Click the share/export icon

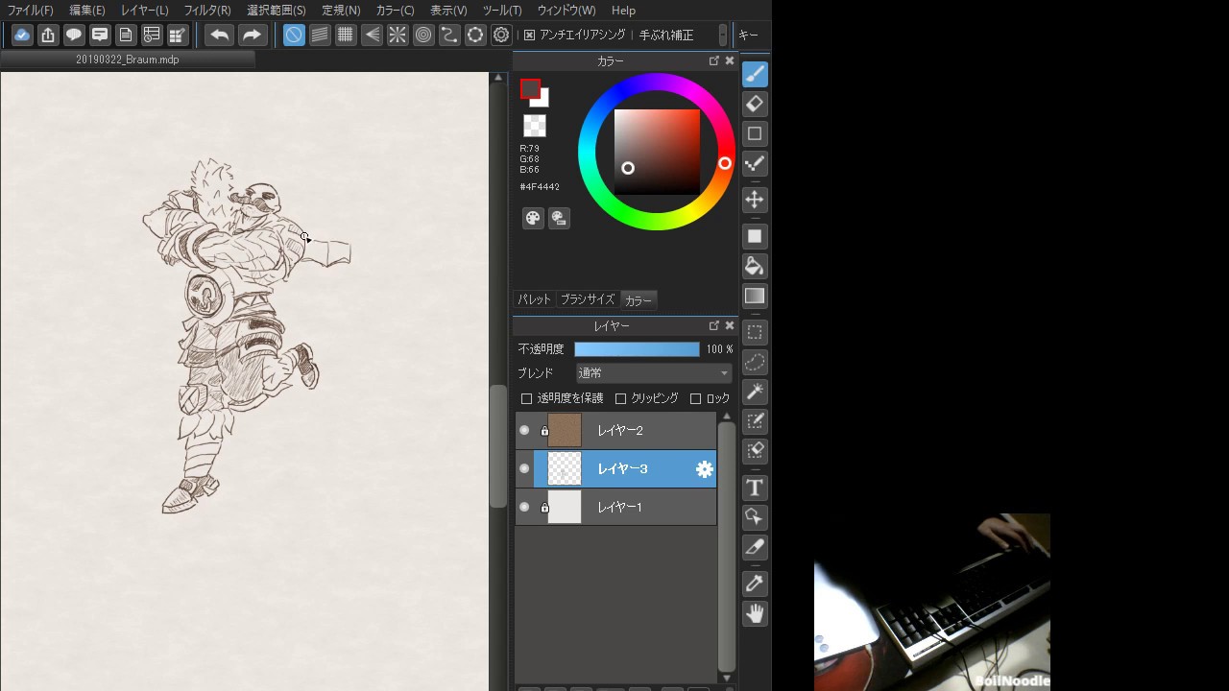pos(48,36)
